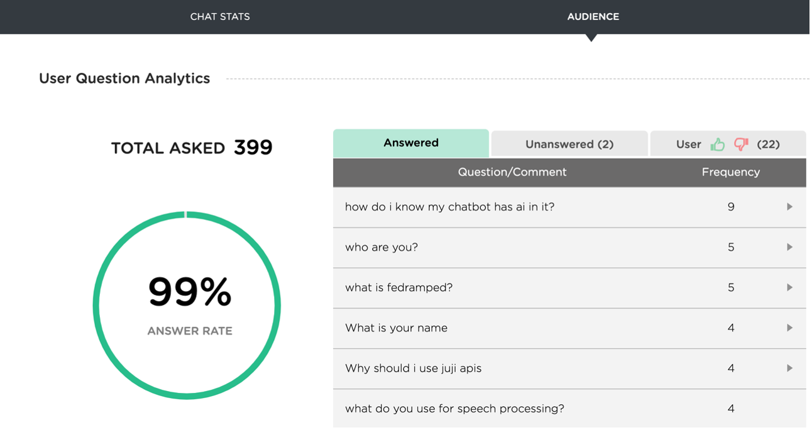This screenshot has width=812, height=430.
Task: Switch to the User feedback (22) tab
Action: click(728, 144)
